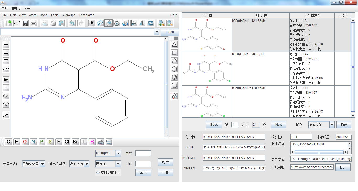Screen dimensions: 358x191
Task: Select the compound image with IC50 28.46μM
Action: click(207, 68)
